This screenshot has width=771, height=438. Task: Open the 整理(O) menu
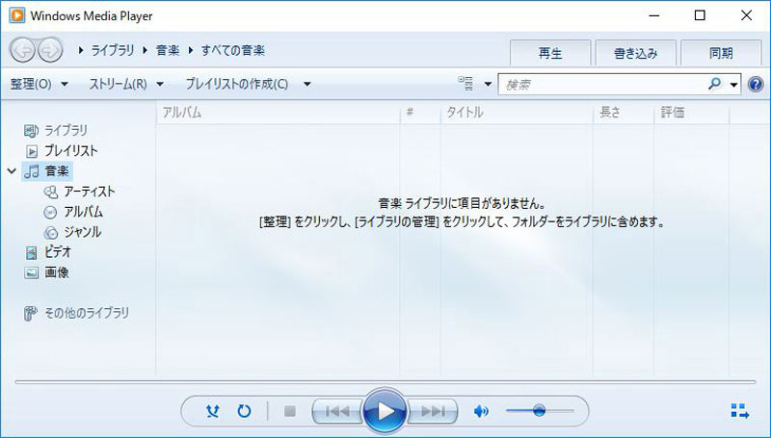click(x=40, y=84)
